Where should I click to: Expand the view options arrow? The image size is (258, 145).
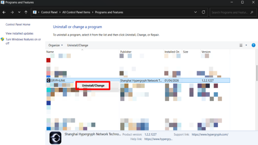[x=246, y=45]
